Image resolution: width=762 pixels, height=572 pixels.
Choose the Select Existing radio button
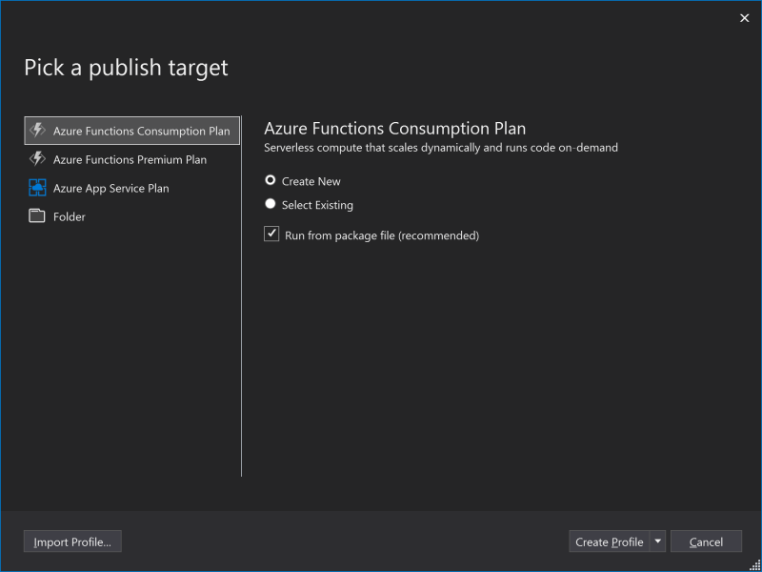click(271, 204)
